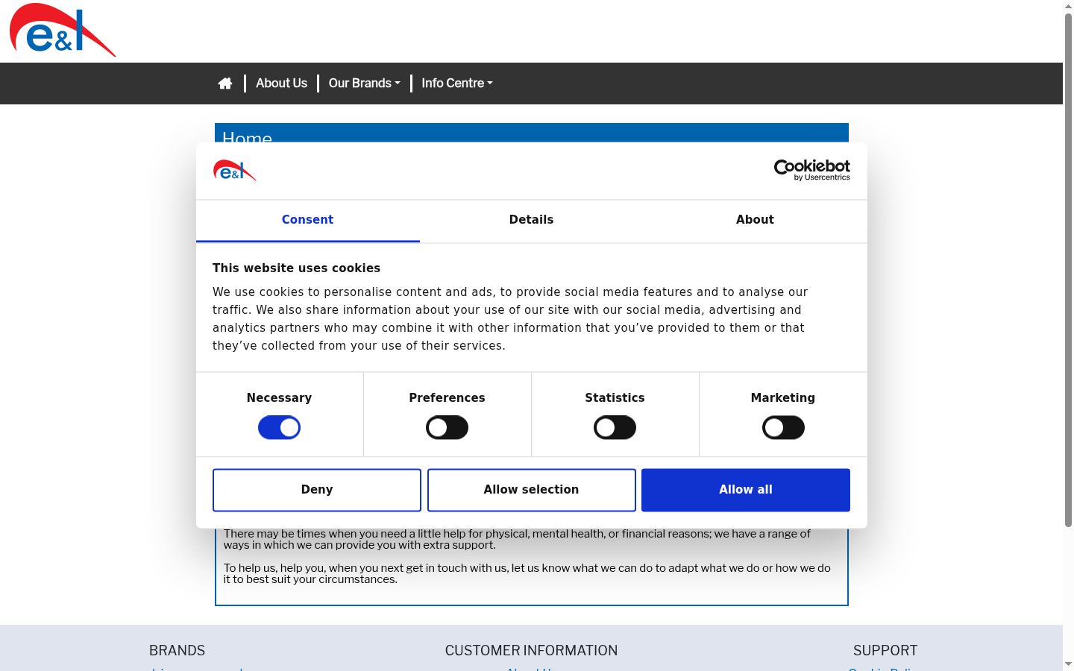Click the SUPPORT footer heading
The height and width of the screenshot is (671, 1074).
885,650
